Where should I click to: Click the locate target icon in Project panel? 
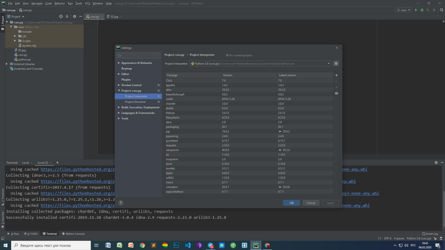pyautogui.click(x=61, y=16)
